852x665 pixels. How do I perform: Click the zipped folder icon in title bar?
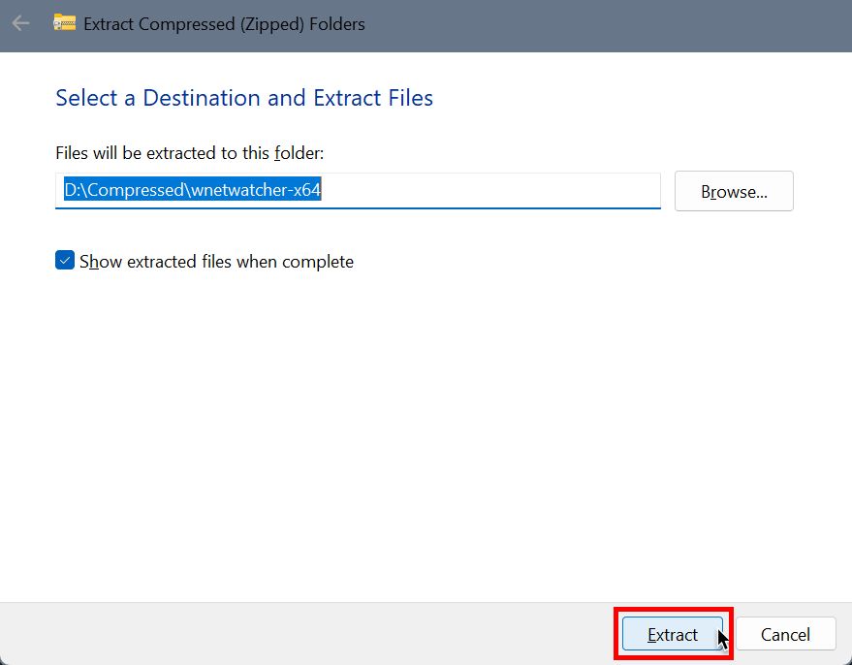click(64, 23)
